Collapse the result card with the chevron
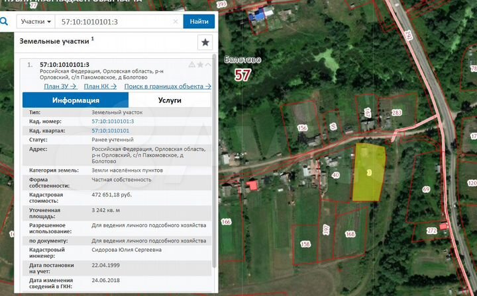This screenshot has height=296, width=477. [x=208, y=65]
